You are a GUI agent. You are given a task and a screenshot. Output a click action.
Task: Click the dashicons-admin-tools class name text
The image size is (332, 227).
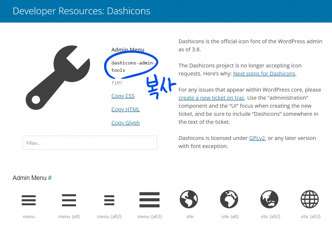coord(133,66)
